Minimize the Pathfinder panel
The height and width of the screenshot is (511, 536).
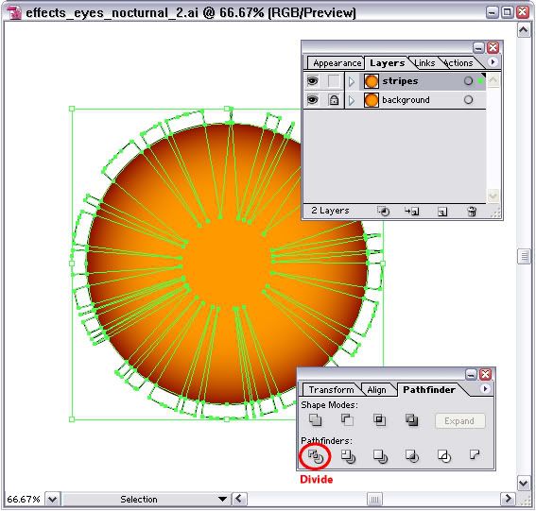[471, 374]
